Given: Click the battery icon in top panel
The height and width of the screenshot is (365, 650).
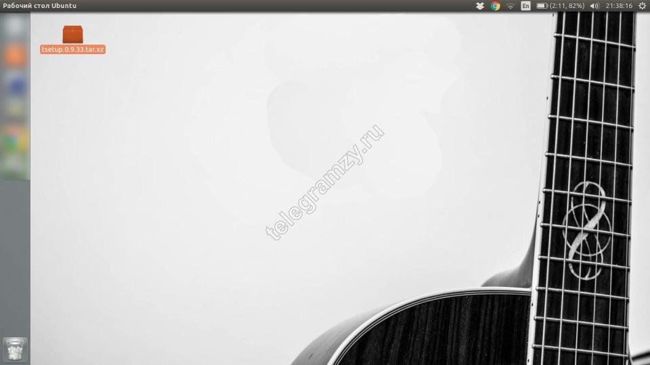Looking at the screenshot, I should tap(542, 6).
